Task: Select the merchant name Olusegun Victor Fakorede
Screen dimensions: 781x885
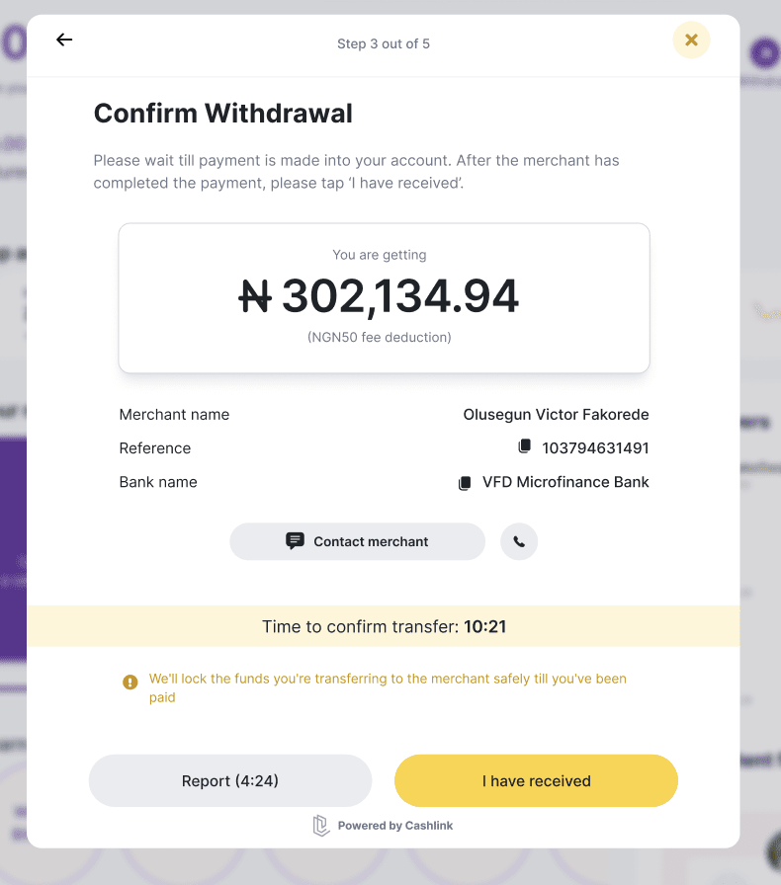Action: (x=556, y=415)
